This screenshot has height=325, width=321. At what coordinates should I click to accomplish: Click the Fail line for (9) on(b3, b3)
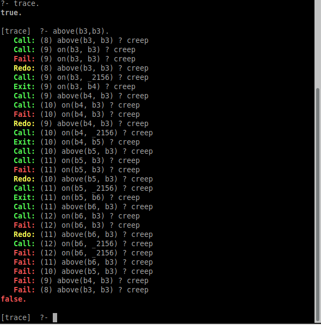(75, 59)
